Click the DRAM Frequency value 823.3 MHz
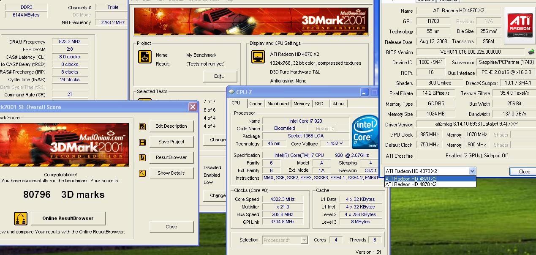 (x=70, y=42)
